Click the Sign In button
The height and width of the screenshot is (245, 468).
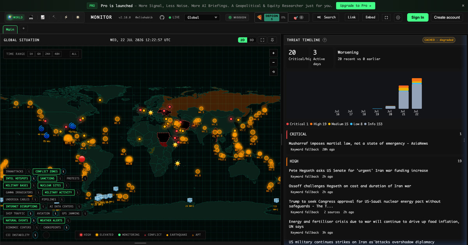point(418,17)
